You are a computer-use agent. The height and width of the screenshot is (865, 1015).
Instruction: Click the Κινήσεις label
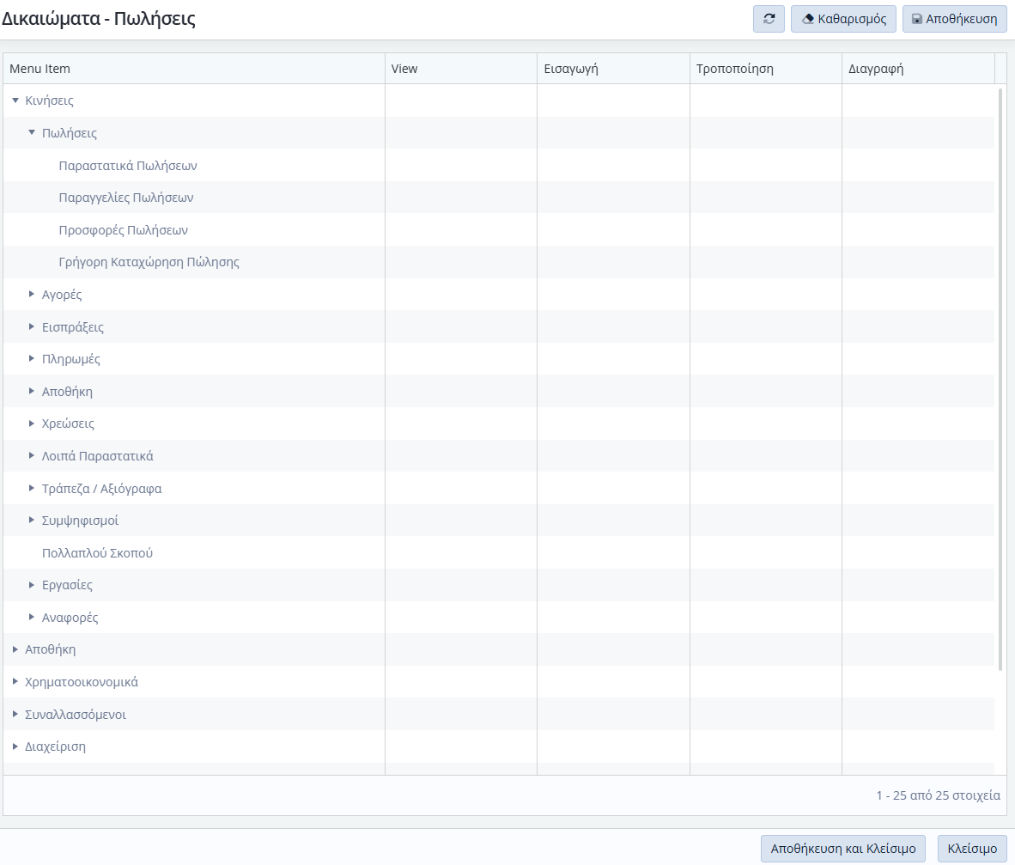pyautogui.click(x=49, y=101)
